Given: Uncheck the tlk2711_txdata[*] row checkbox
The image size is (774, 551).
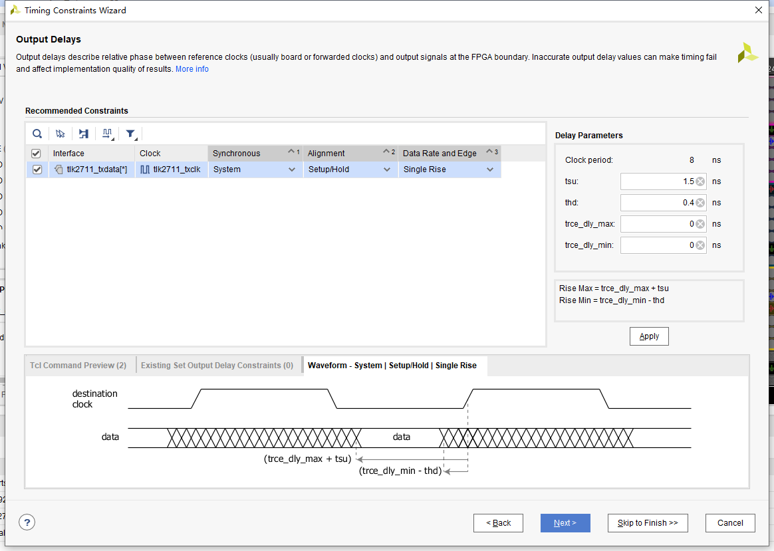Looking at the screenshot, I should tap(37, 169).
